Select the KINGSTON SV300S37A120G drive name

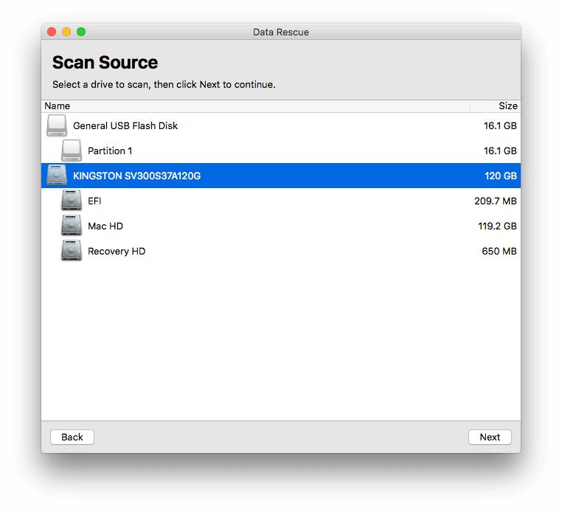(x=136, y=176)
